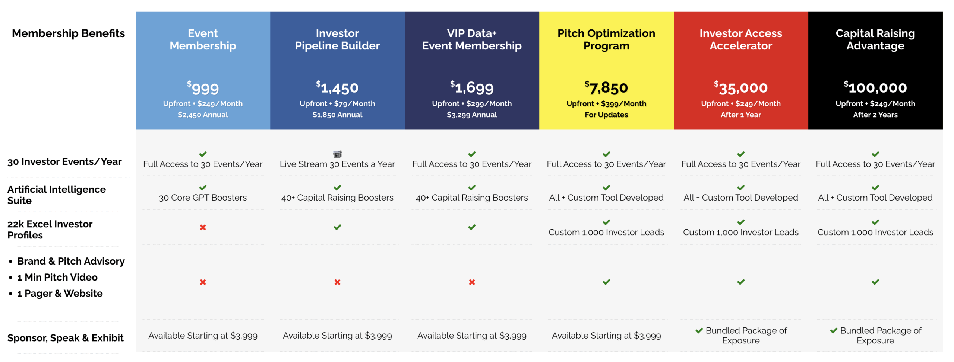Click Sponsor, Speak & Exhibit row label
Screen dimensions: 954x362
(x=65, y=338)
